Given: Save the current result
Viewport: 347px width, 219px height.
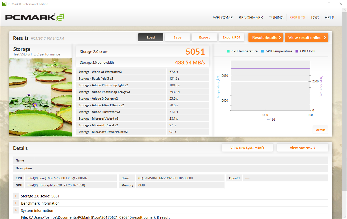Looking at the screenshot, I should click(x=177, y=37).
